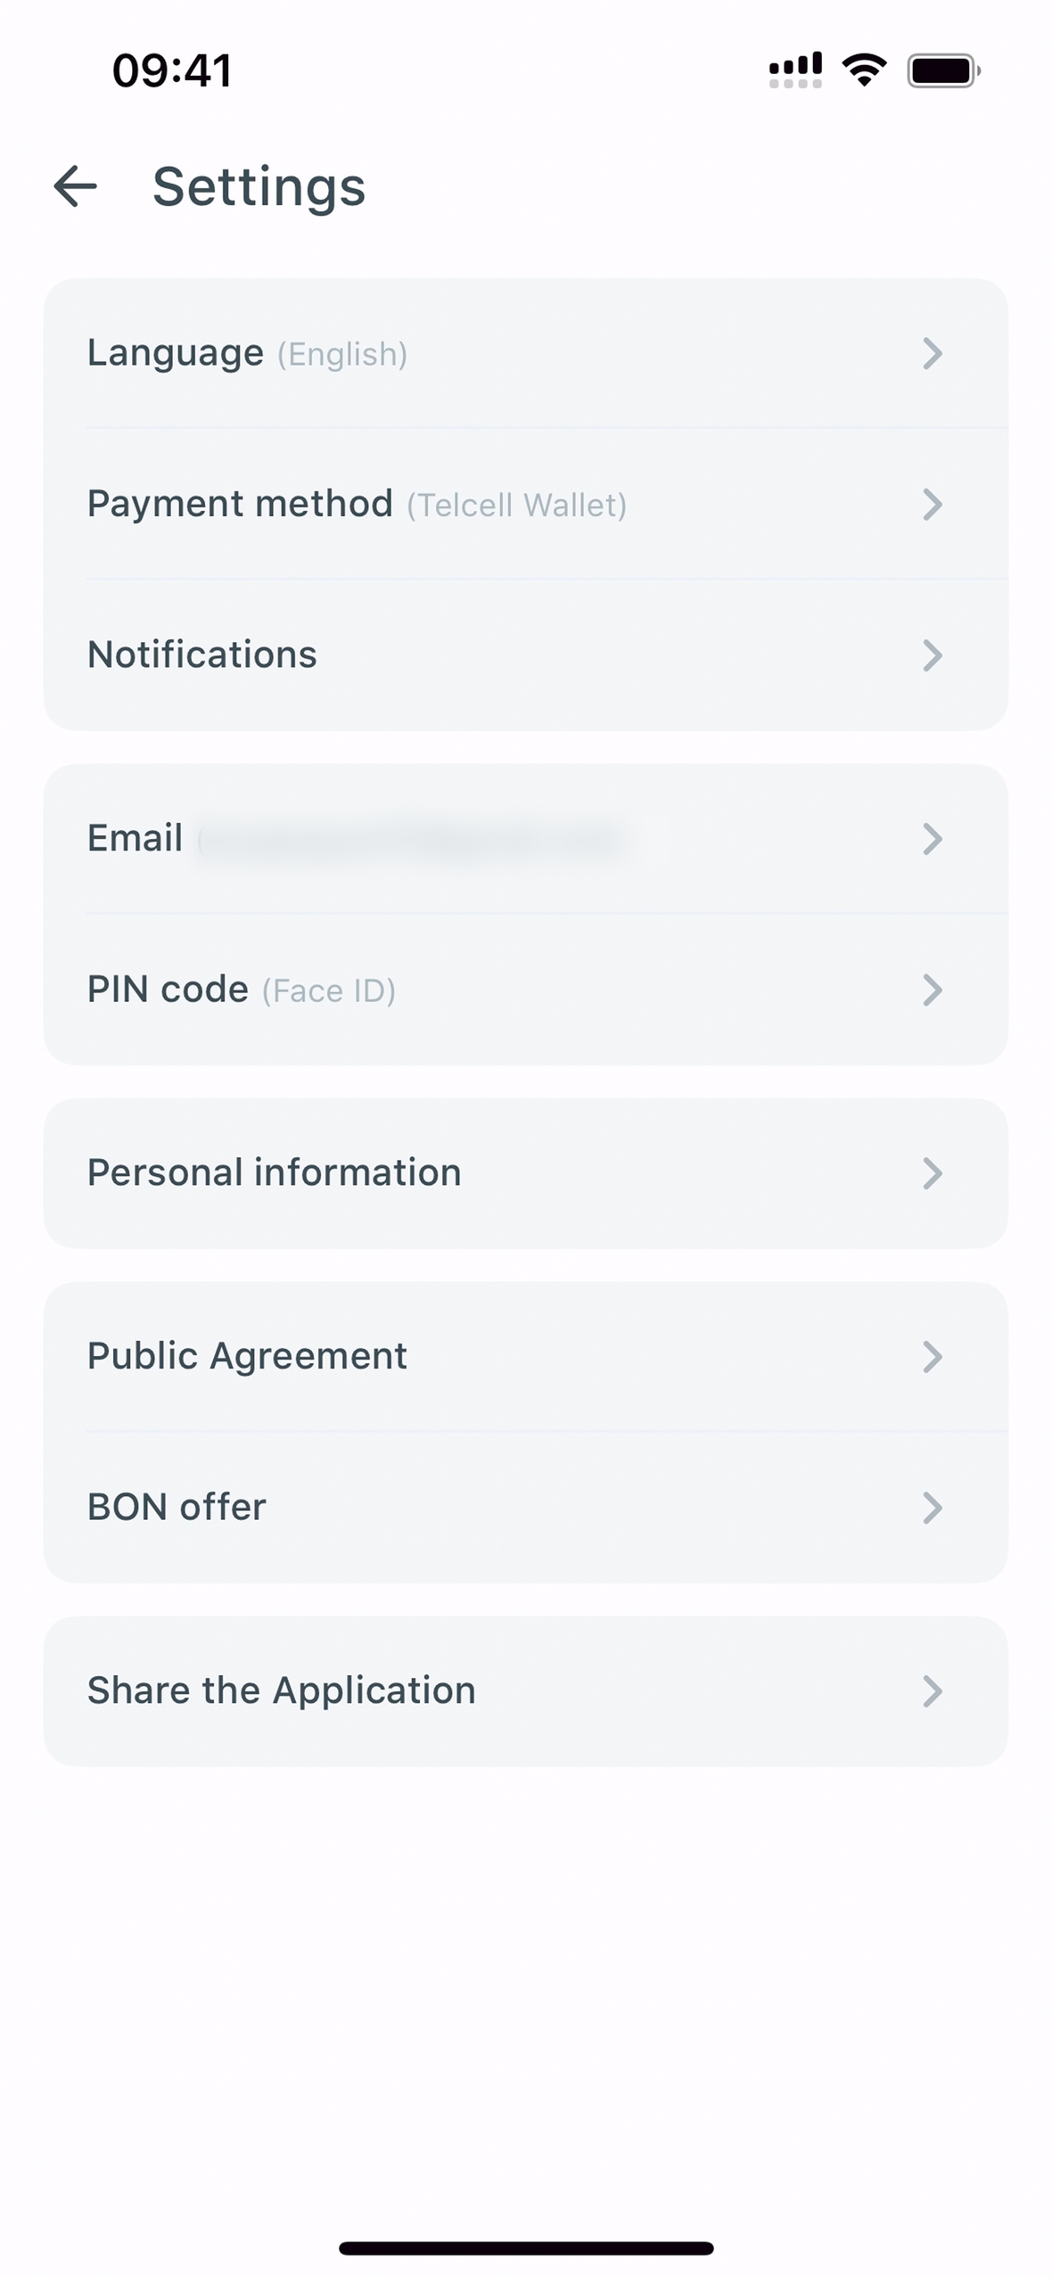This screenshot has height=2277, width=1052.
Task: Hit the Personal information chevron arrow
Action: click(x=932, y=1173)
